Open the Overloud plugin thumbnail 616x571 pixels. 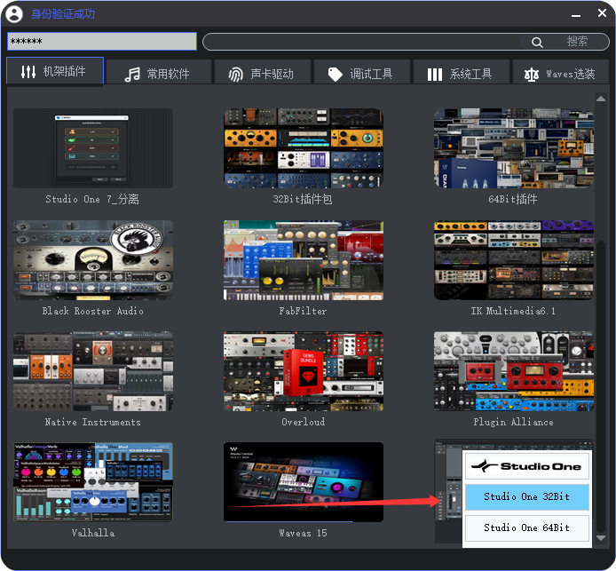(x=304, y=371)
